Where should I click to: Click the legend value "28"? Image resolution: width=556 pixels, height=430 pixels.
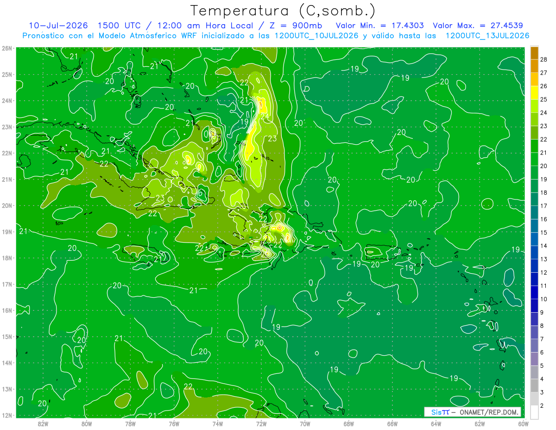[x=544, y=59]
